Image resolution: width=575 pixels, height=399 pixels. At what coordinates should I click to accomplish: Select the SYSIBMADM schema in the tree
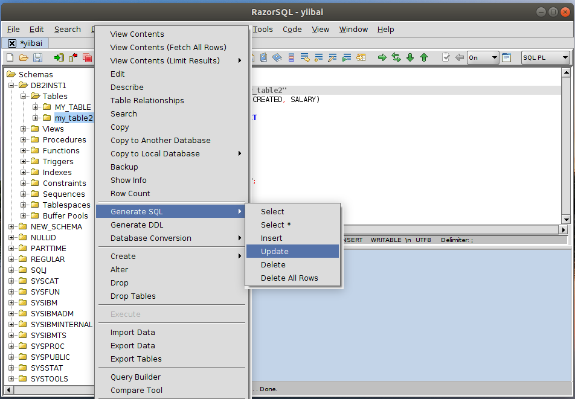click(52, 314)
